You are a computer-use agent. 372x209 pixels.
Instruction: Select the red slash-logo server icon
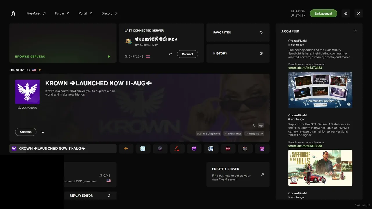(177, 149)
